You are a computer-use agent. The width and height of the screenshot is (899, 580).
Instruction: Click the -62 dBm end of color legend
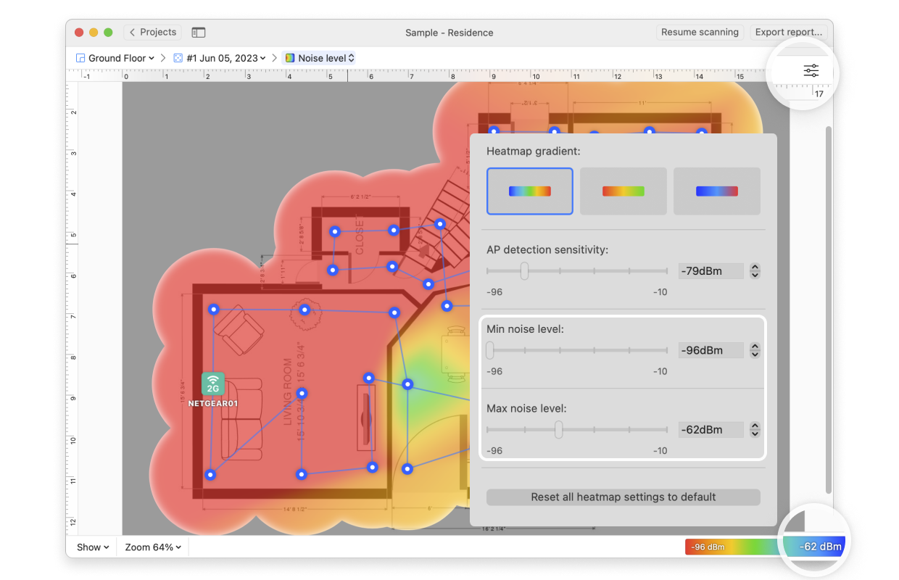coord(820,547)
